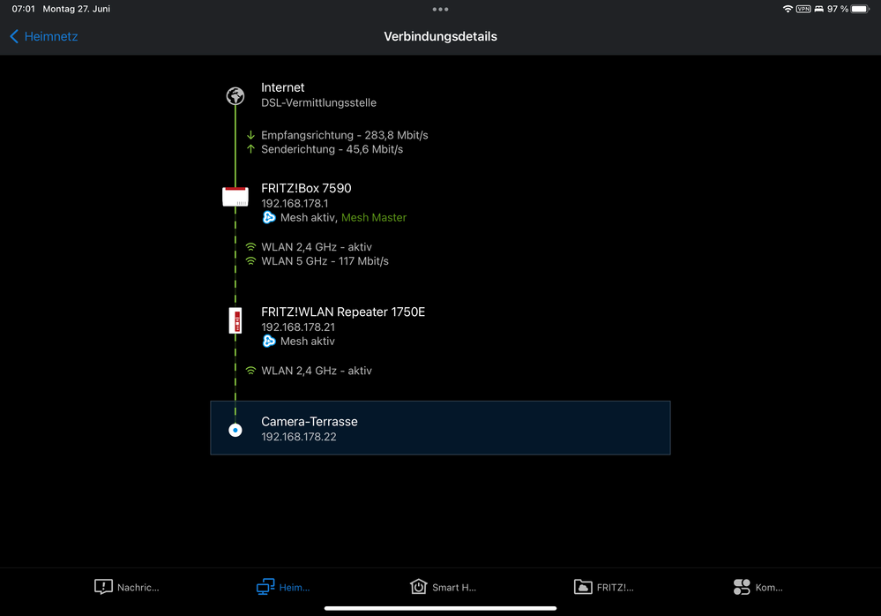Viewport: 881px width, 616px height.
Task: Tap the WLAN 2,4 GHz icon above Camera-Terrasse
Action: [250, 371]
